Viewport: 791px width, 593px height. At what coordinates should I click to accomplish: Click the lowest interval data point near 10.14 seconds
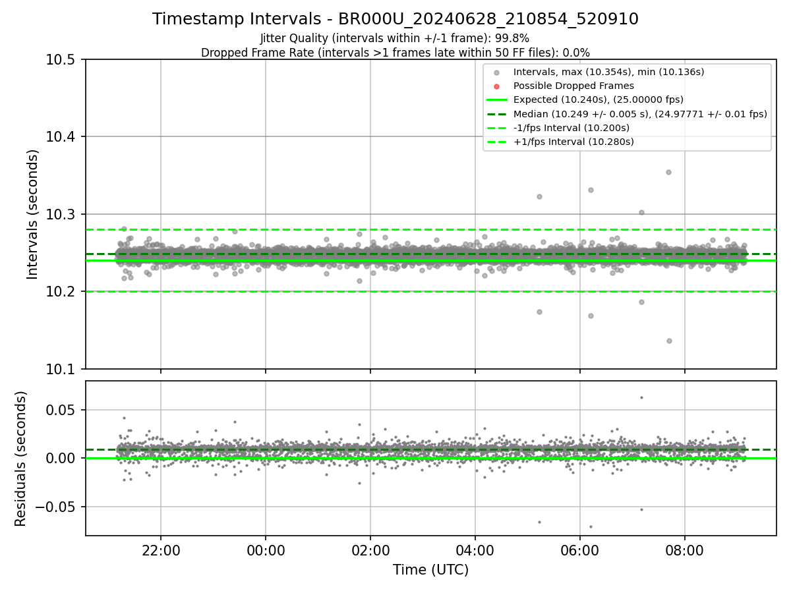669,341
